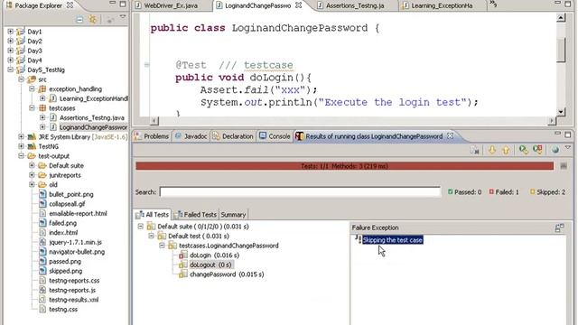Close the Results of running class tab
The width and height of the screenshot is (578, 325).
pyautogui.click(x=450, y=136)
